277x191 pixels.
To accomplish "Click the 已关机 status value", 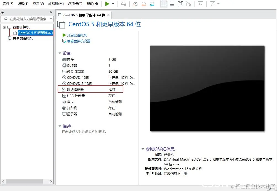I will coord(169,155).
